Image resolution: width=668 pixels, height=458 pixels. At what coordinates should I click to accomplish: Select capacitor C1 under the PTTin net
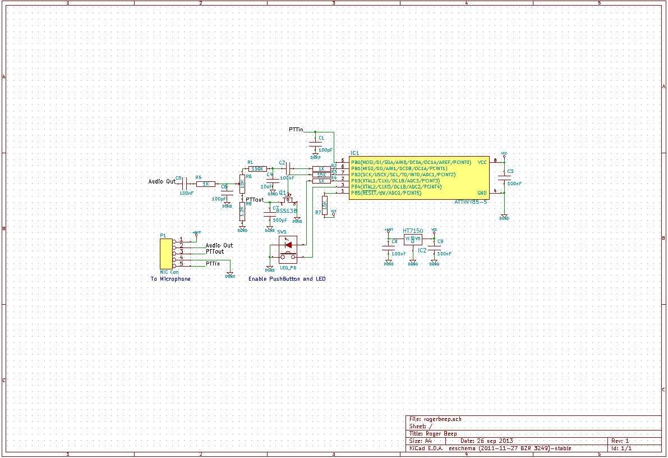click(315, 144)
